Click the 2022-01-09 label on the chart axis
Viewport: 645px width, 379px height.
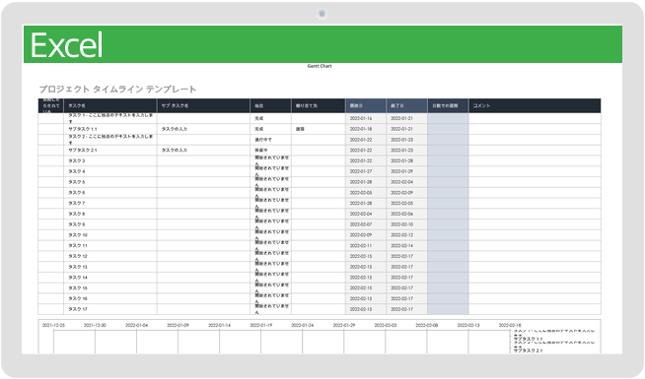coord(179,325)
